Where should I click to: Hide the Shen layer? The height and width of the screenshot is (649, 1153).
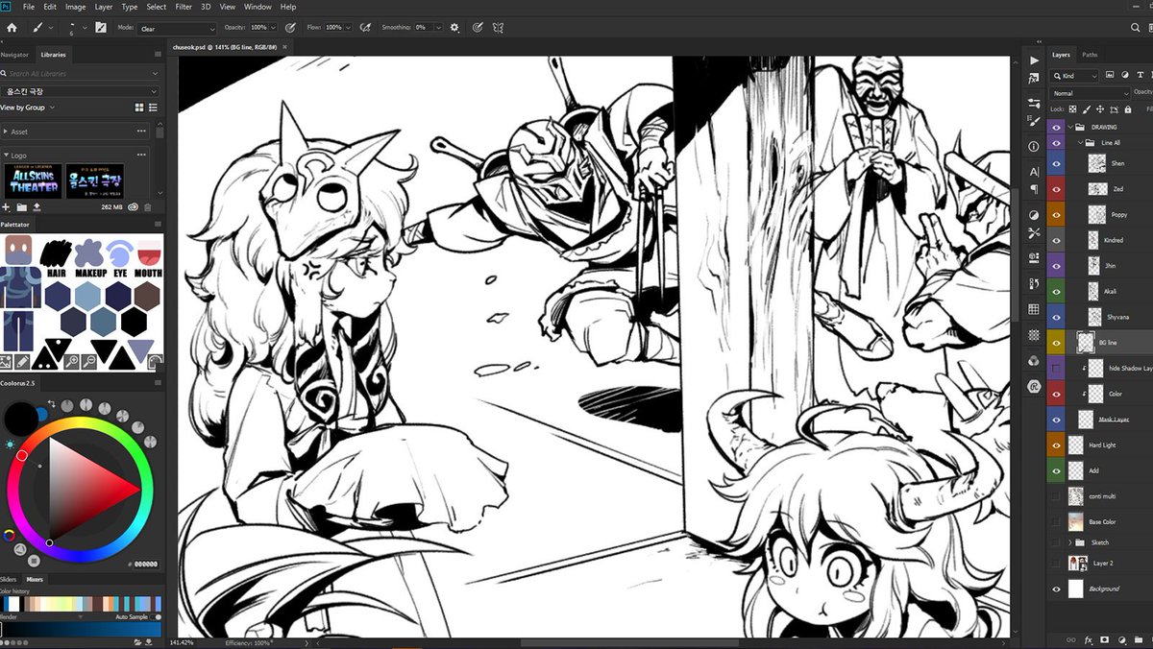(1056, 163)
